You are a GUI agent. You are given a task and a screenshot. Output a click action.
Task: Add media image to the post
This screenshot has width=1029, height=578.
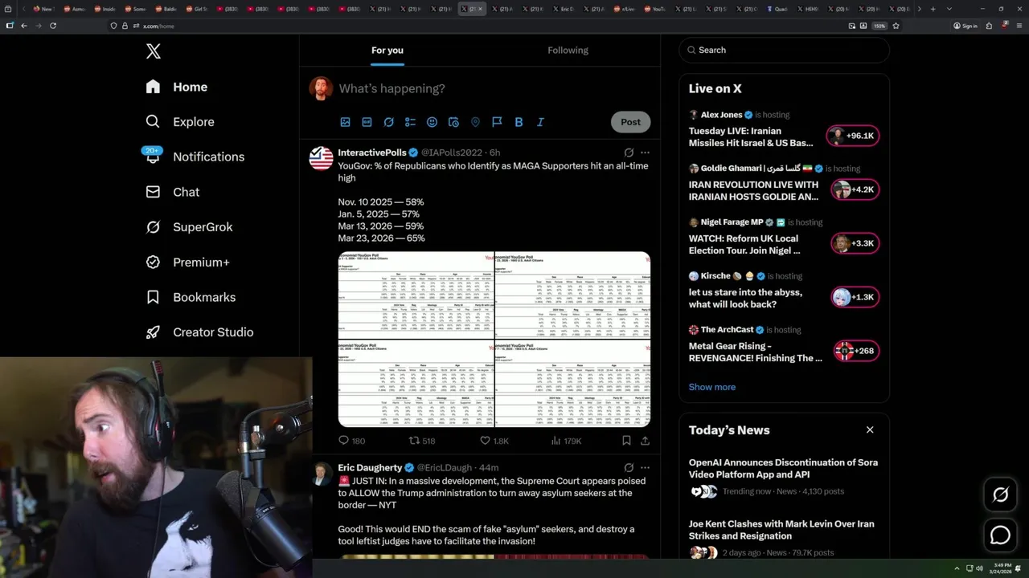tap(345, 122)
